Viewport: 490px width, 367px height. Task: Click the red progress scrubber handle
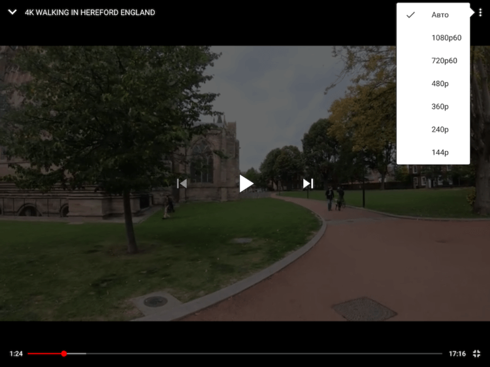(64, 353)
